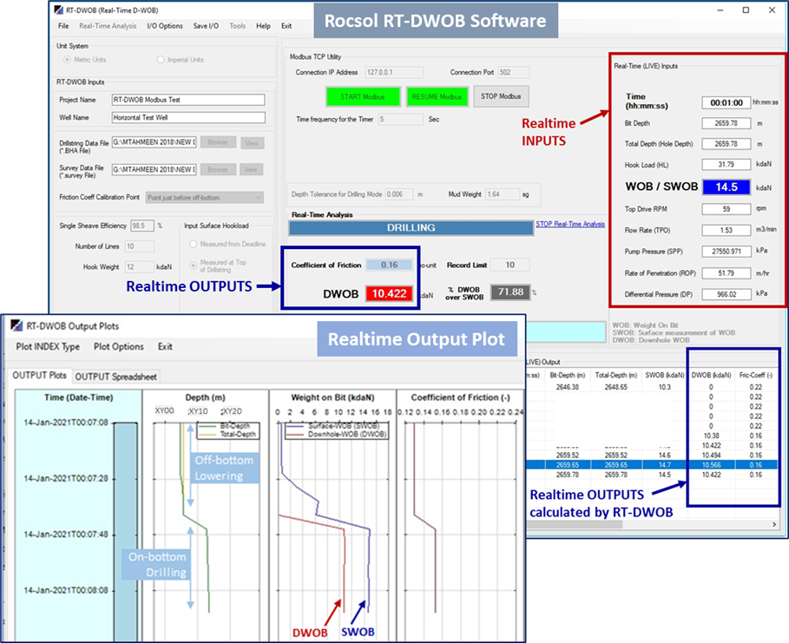
Task: Click the STOP Modbus button
Action: [x=501, y=96]
